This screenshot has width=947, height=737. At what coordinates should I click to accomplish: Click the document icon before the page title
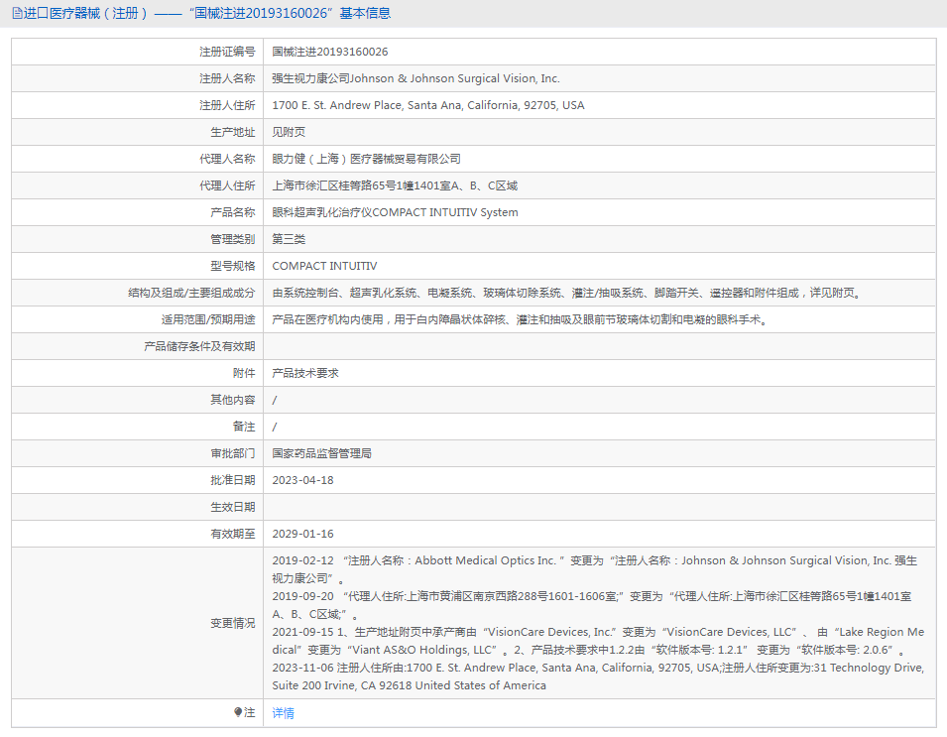[x=17, y=13]
